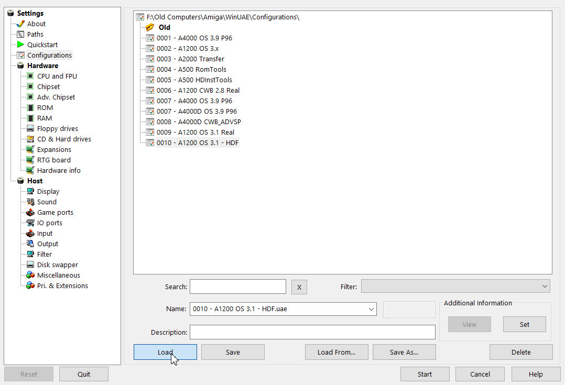
Task: Select configuration 0005 - A500 HDInstTools
Action: tap(194, 80)
